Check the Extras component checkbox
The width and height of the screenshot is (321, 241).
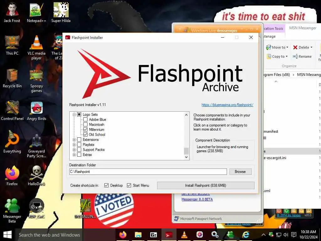[x=79, y=155]
